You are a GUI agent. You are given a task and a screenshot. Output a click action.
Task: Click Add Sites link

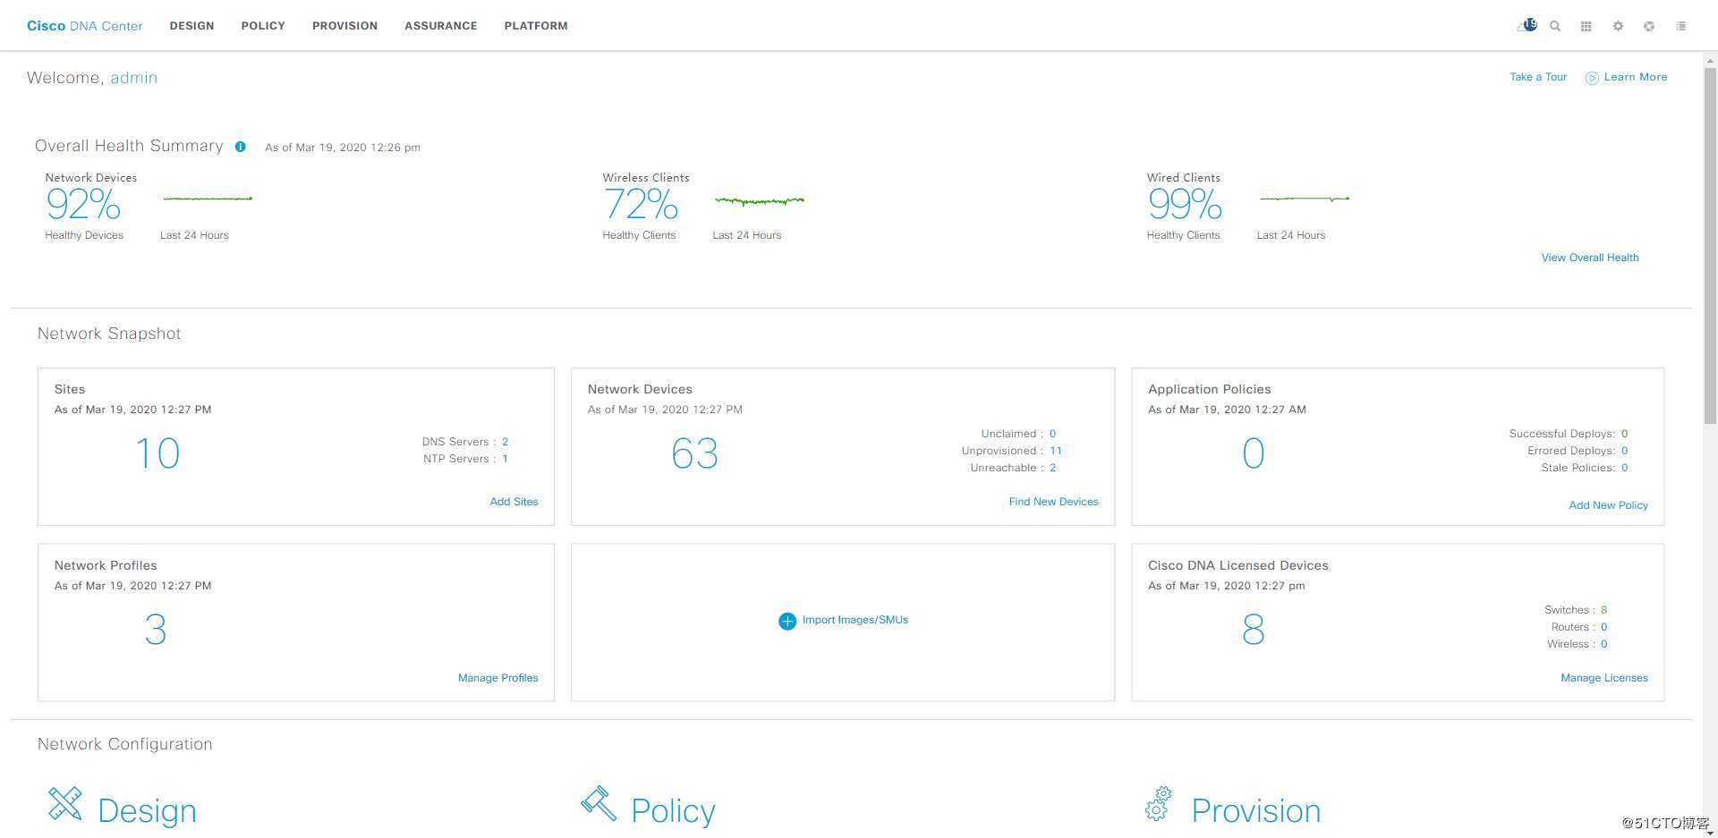(x=514, y=502)
